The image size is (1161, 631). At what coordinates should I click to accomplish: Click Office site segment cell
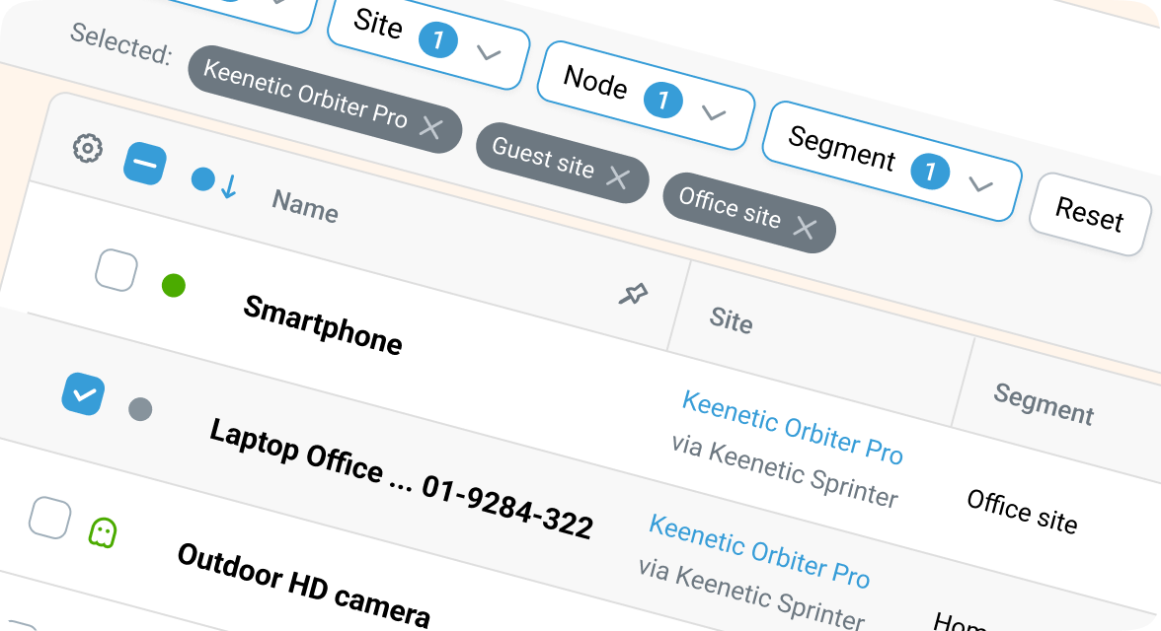(1022, 511)
